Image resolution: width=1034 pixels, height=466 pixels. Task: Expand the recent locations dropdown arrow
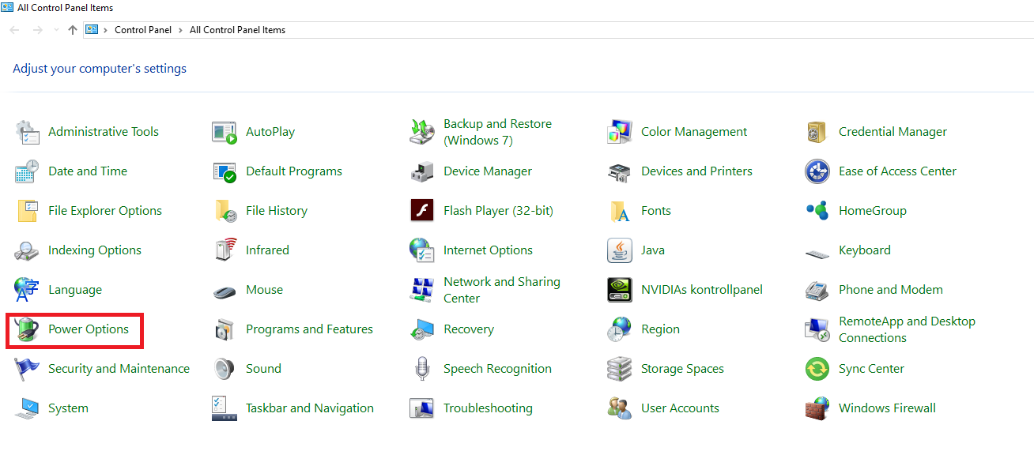(x=55, y=30)
